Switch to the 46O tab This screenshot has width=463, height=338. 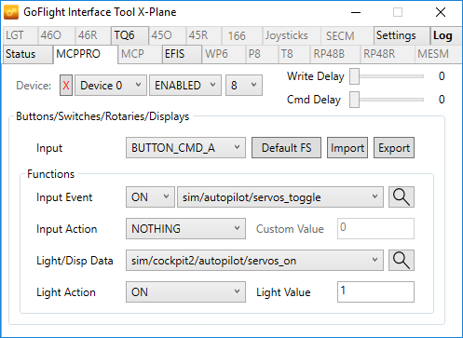tap(56, 35)
